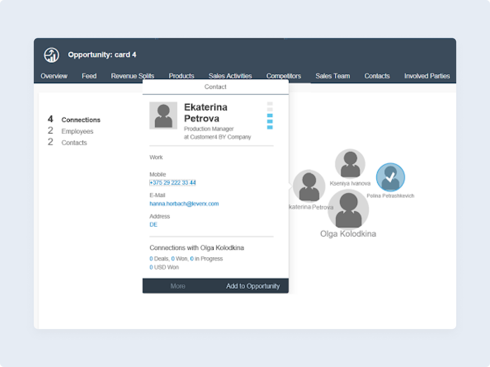
Task: Select Olga Kolodkina's large central avatar
Action: tap(348, 210)
